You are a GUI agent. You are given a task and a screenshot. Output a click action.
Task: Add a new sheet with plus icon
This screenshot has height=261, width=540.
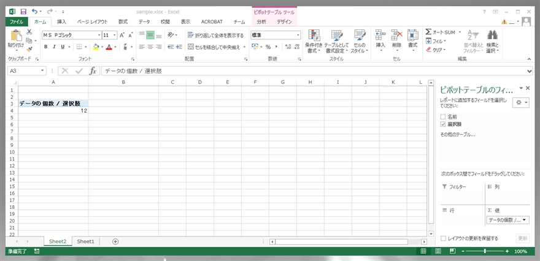[115, 241]
